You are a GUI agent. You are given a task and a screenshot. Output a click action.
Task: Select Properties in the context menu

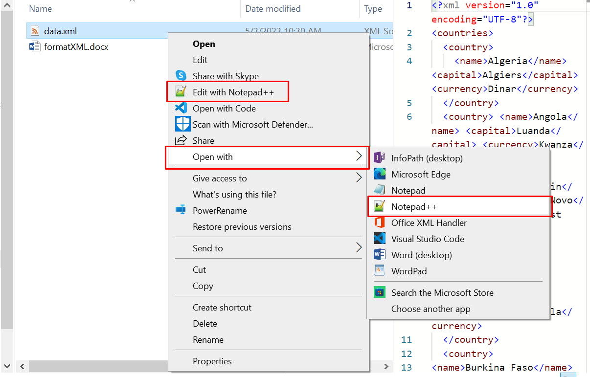click(x=212, y=361)
